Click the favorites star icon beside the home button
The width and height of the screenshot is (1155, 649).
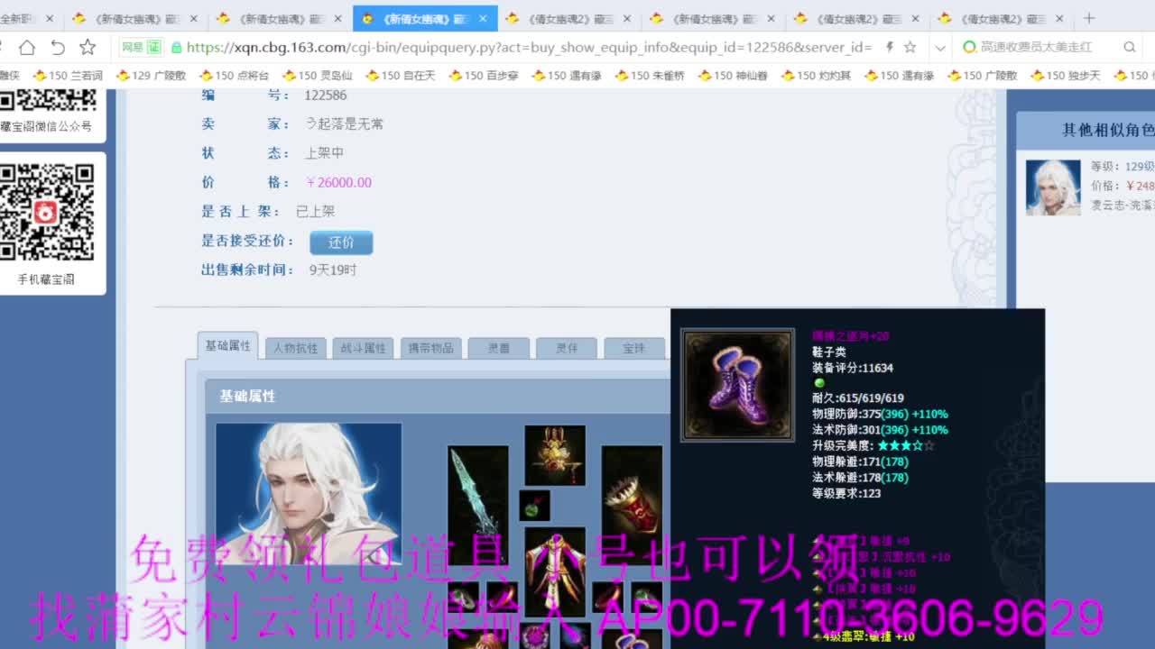coord(88,47)
